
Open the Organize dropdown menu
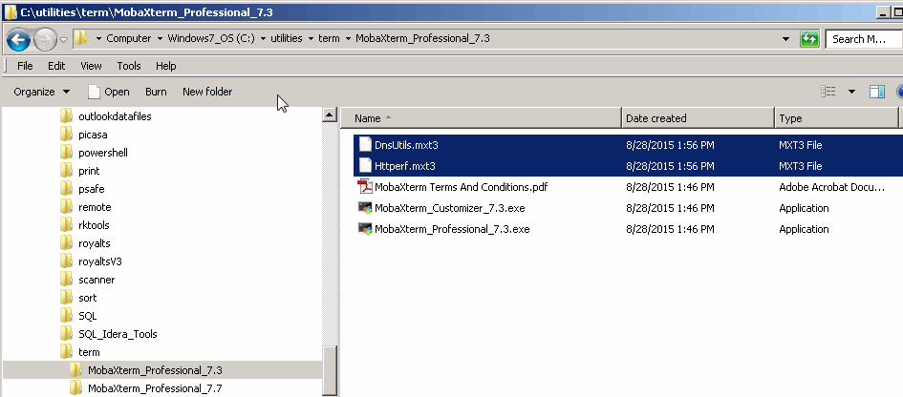[x=41, y=92]
